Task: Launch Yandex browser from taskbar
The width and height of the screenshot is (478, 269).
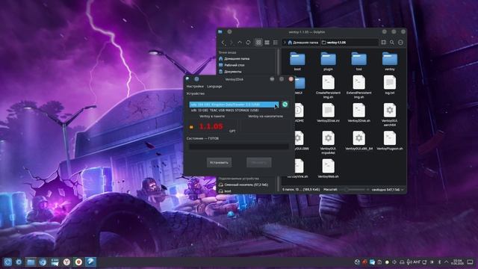Action: tap(66, 262)
